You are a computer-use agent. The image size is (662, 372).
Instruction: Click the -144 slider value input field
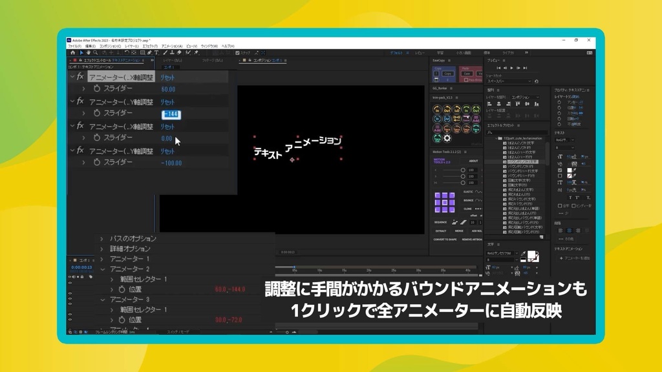tap(172, 114)
